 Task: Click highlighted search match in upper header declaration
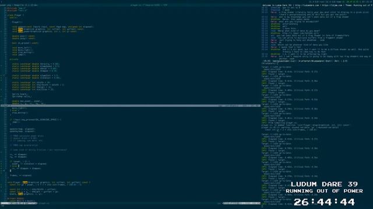[20, 30]
